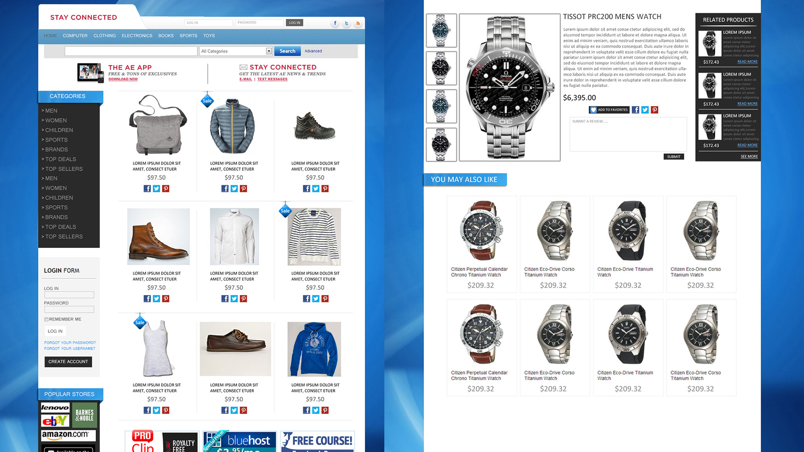Click the blue Search button
804x452 pixels.
[287, 51]
